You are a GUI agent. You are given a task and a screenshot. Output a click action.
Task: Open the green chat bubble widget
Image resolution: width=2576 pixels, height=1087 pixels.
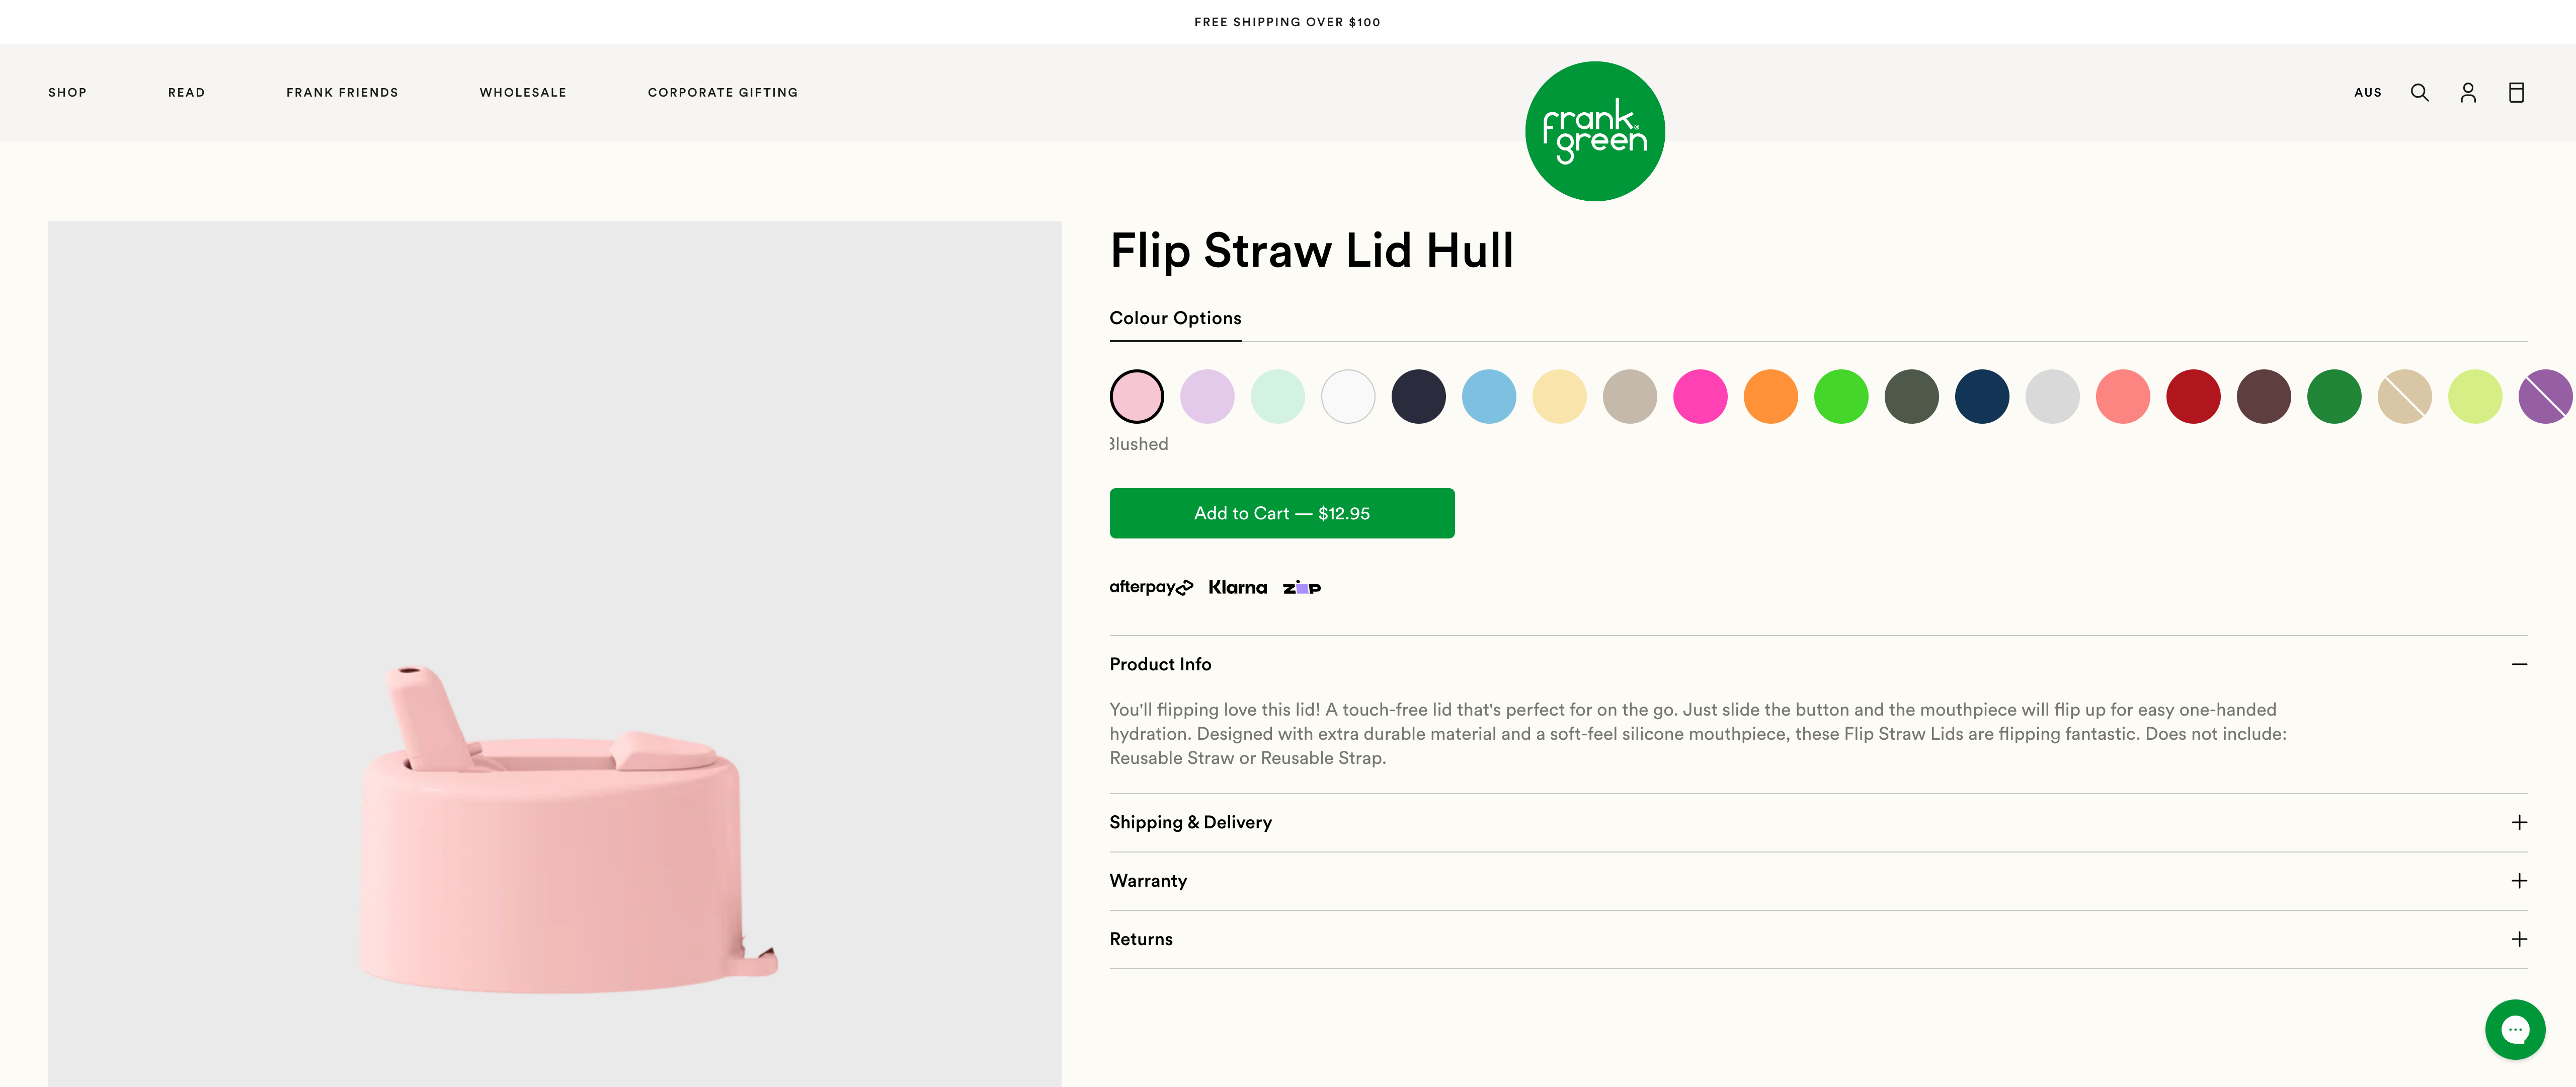(2515, 1029)
